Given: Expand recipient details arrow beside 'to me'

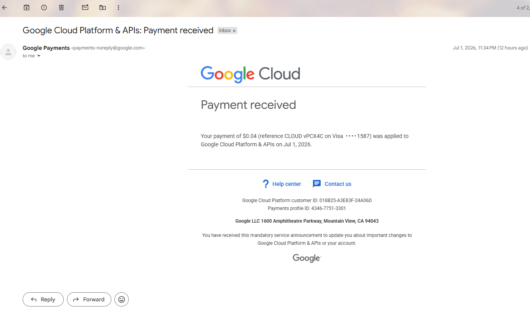Looking at the screenshot, I should click(39, 56).
